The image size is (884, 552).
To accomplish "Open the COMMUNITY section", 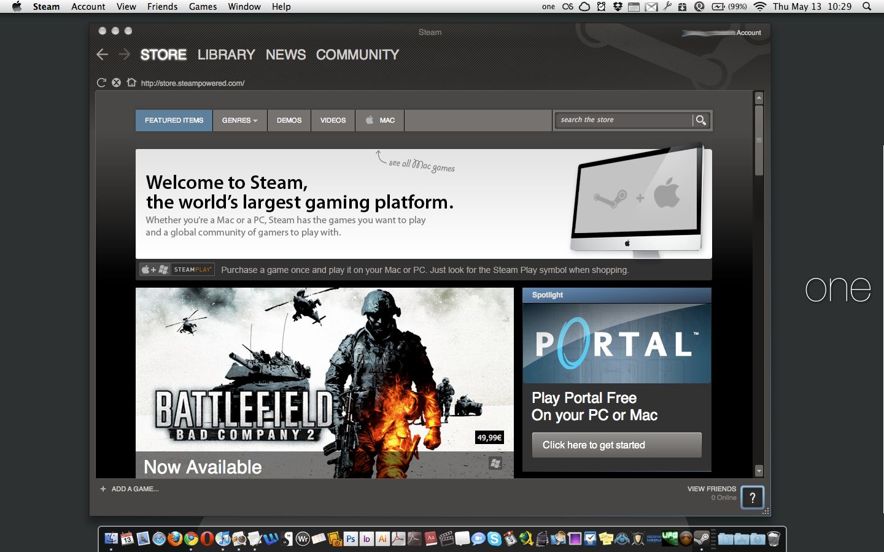I will click(x=357, y=55).
